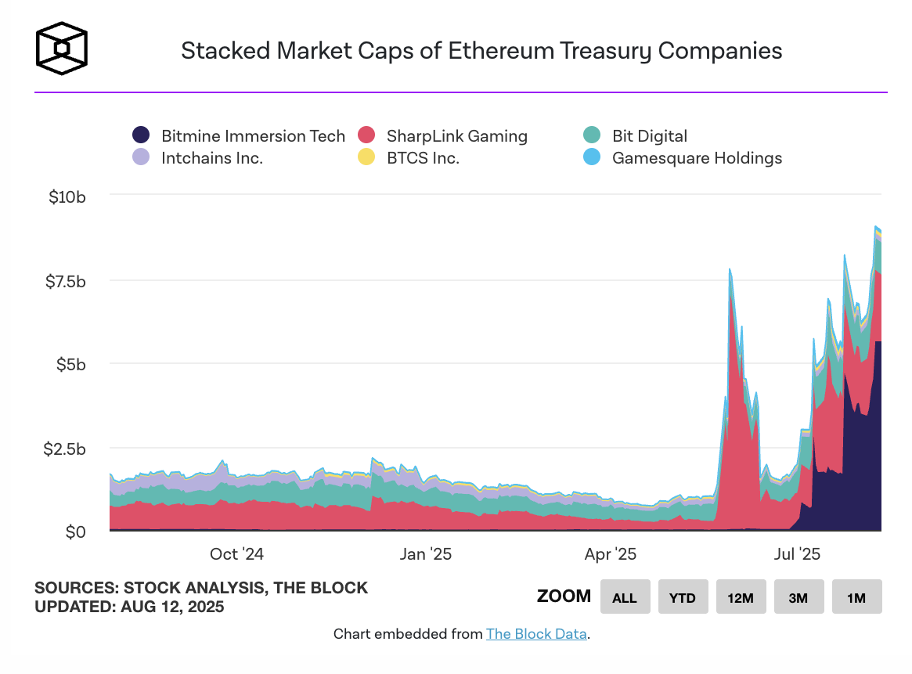Screen dimensions: 912x674
Task: Click the $10b y-axis label
Action: click(67, 197)
